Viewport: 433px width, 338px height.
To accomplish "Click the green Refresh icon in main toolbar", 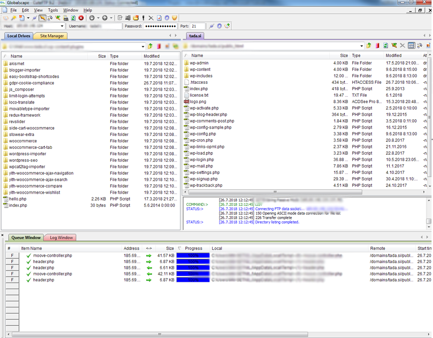I will pos(73,18).
